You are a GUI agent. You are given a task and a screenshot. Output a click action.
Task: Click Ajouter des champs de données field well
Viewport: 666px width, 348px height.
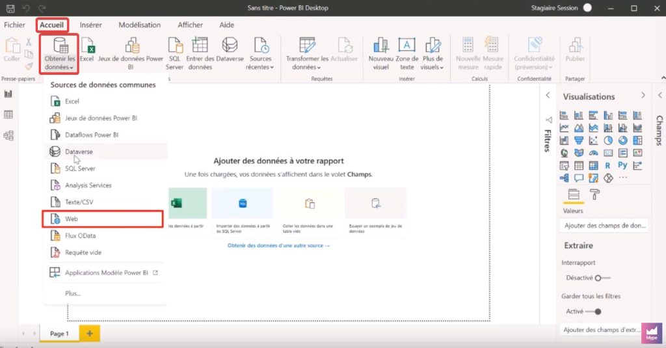click(604, 226)
